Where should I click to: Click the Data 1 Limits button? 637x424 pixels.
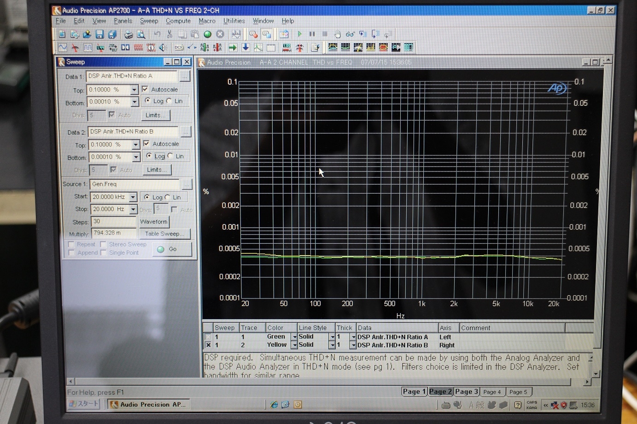[x=156, y=115]
